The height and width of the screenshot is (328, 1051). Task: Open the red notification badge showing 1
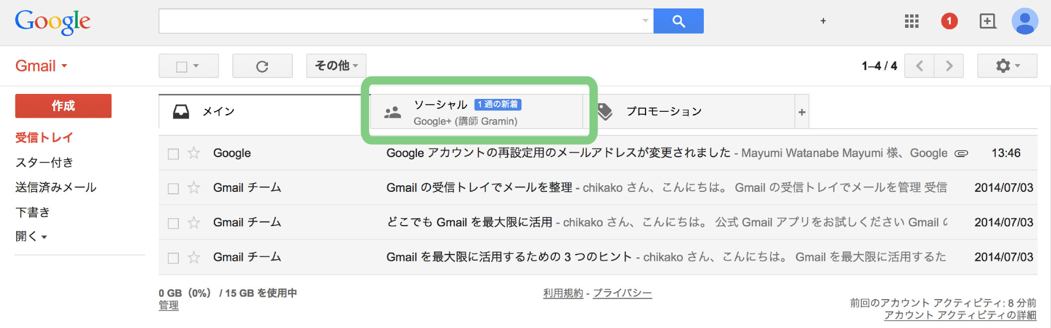pyautogui.click(x=949, y=21)
